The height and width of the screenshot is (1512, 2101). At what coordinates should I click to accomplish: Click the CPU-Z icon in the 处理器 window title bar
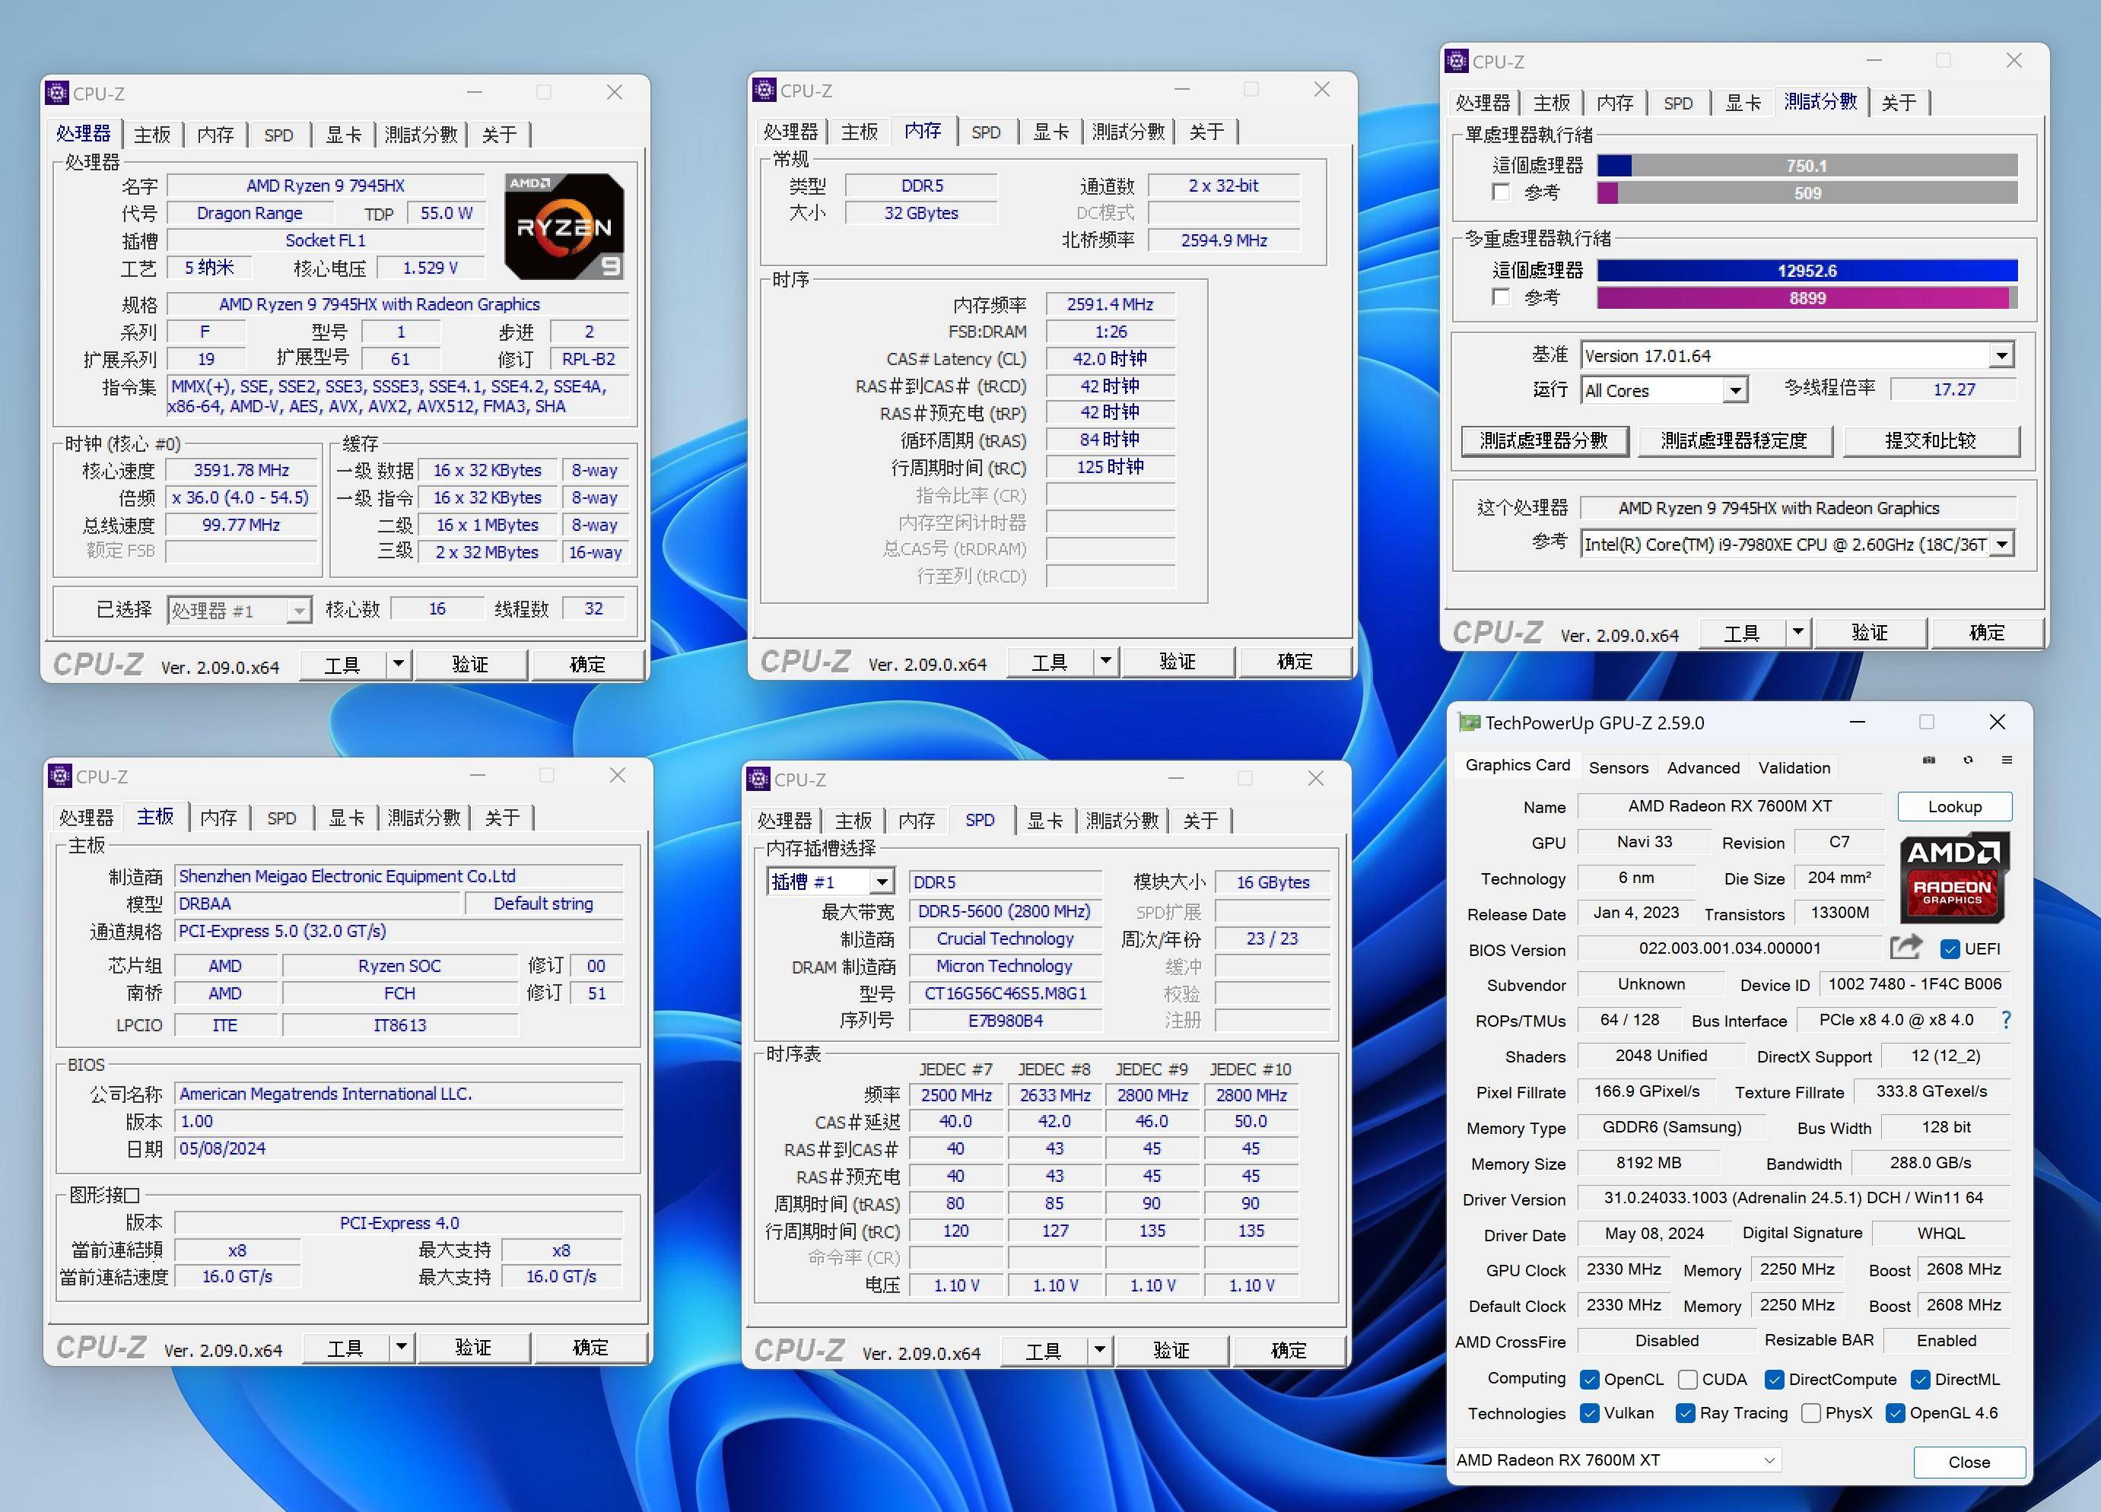(58, 93)
